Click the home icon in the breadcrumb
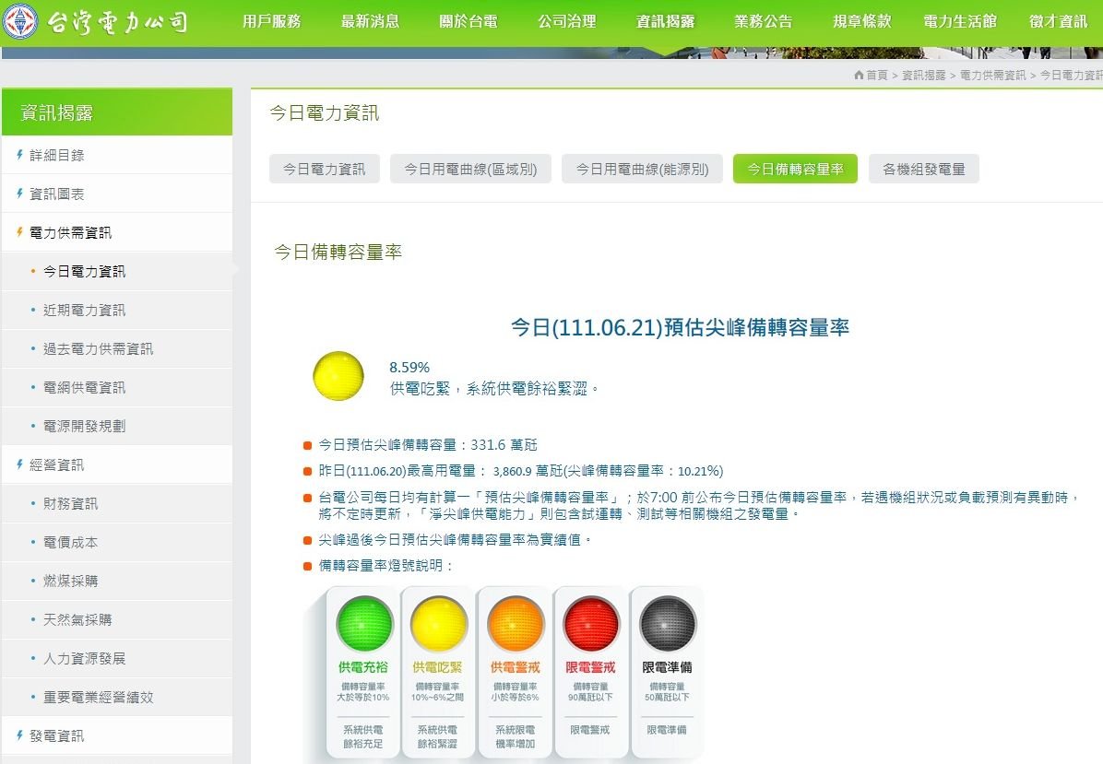 [x=859, y=75]
